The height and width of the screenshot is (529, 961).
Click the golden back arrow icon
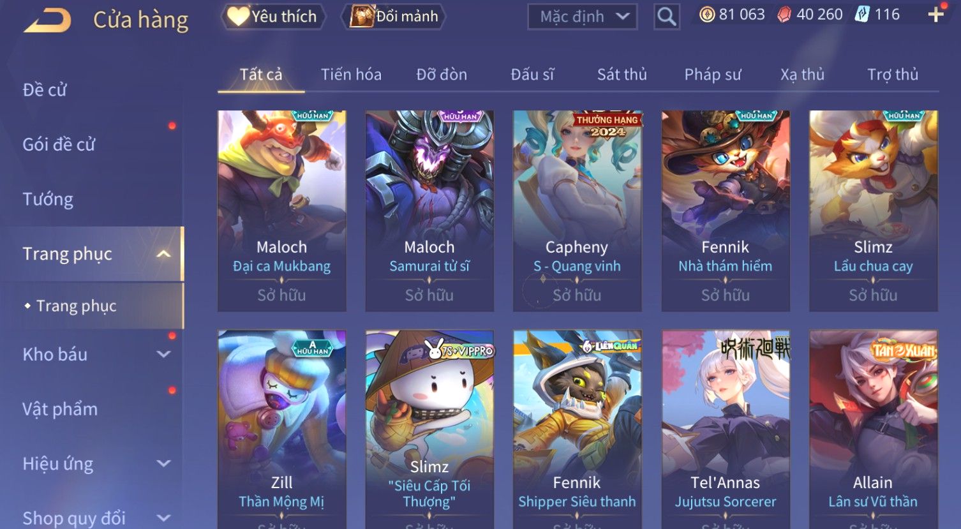click(x=47, y=20)
